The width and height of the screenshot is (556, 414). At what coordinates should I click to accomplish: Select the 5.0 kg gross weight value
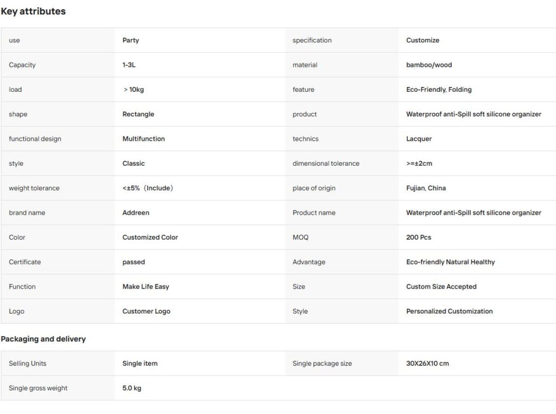(132, 388)
